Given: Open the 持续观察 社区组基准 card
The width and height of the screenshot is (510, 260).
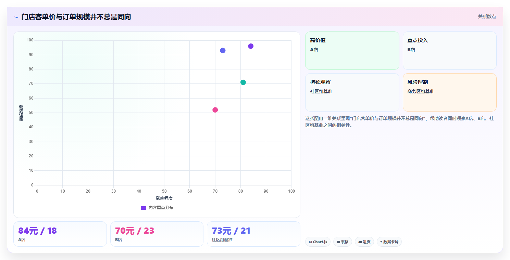Looking at the screenshot, I should click(352, 92).
